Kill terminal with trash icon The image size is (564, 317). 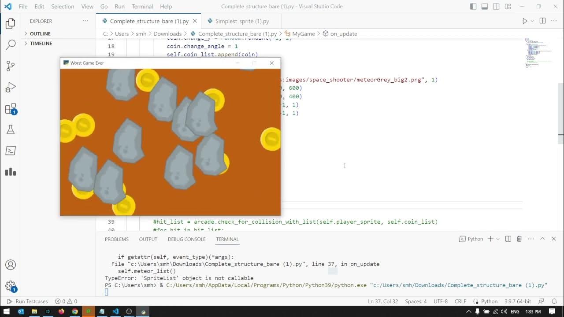coord(519,239)
